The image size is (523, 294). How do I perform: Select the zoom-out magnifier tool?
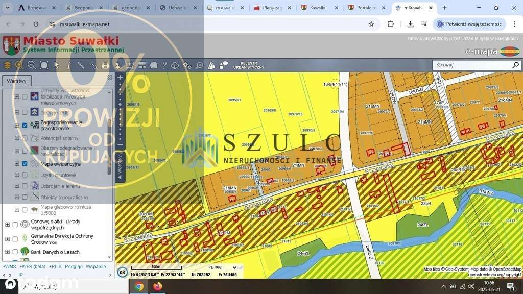pyautogui.click(x=32, y=65)
